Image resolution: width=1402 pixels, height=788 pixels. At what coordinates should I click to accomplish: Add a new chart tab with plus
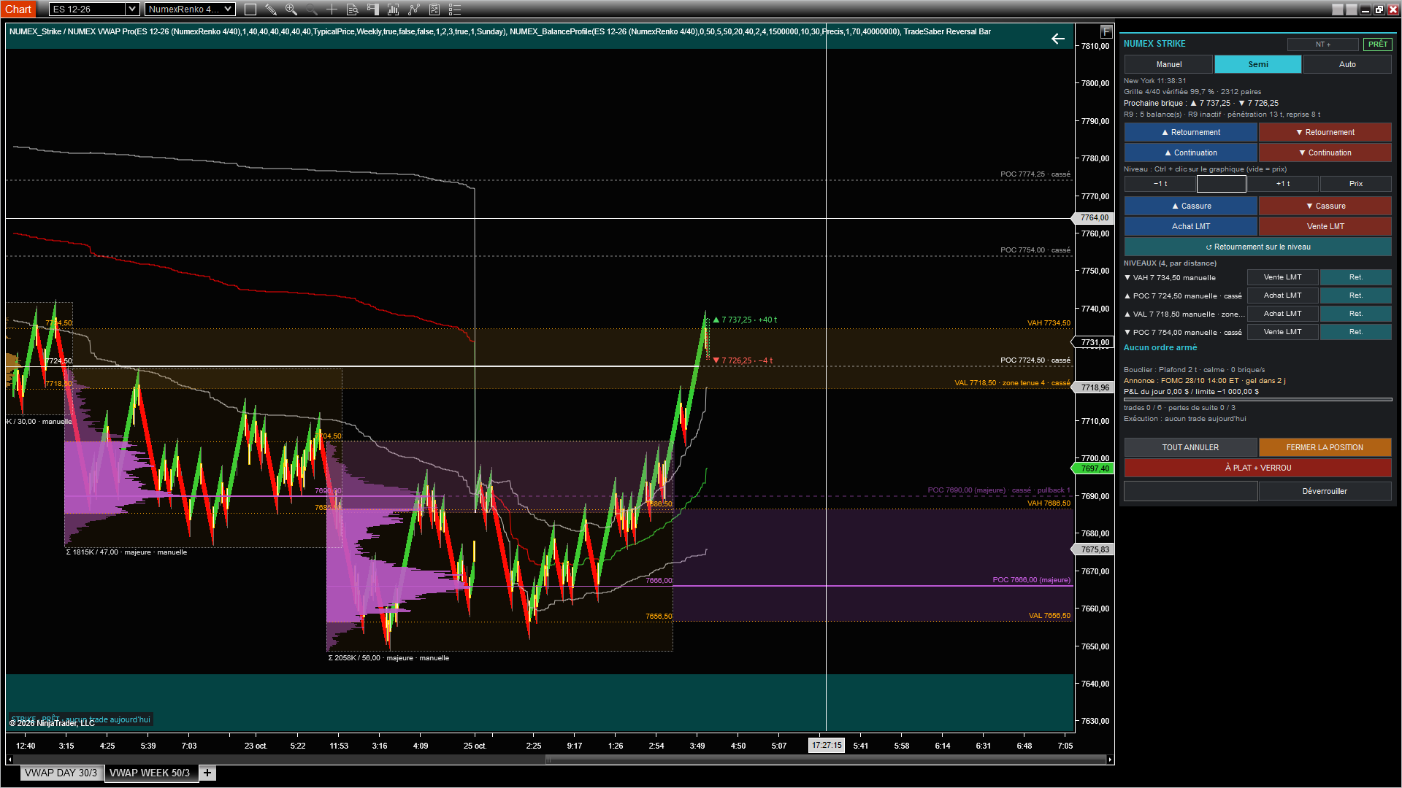pyautogui.click(x=207, y=773)
